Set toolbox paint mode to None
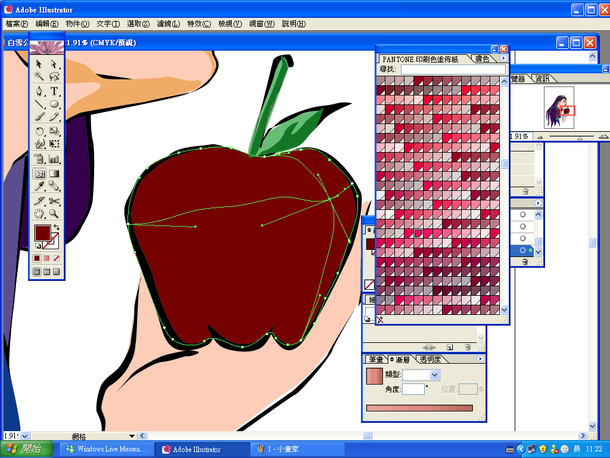Viewport: 610px width, 458px height. point(57,258)
